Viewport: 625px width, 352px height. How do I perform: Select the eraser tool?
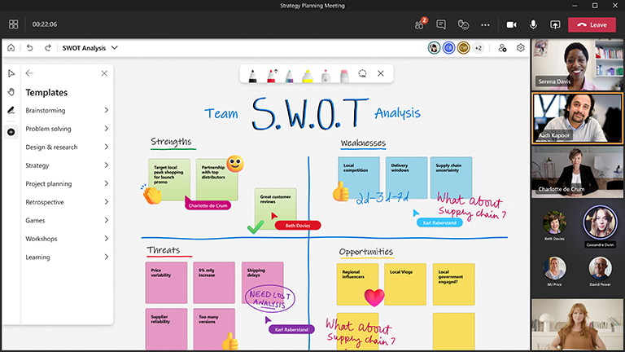pos(343,74)
